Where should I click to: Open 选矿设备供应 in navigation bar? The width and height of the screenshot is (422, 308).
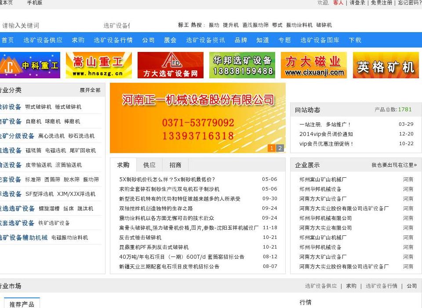coord(43,40)
